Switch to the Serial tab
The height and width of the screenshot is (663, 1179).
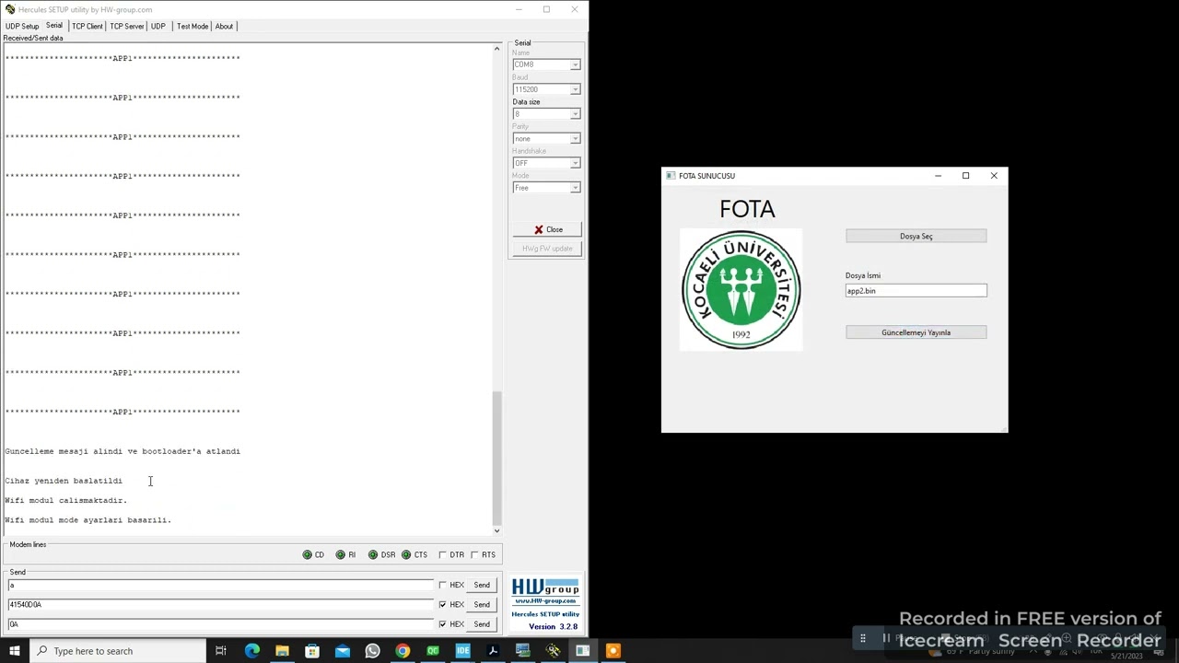point(54,26)
